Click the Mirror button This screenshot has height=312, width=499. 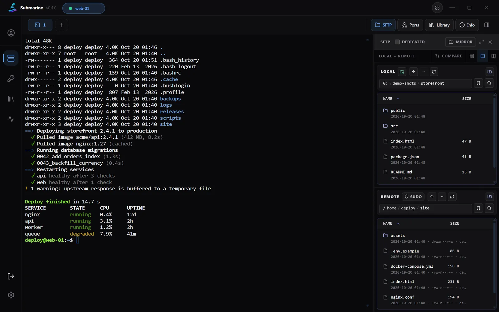click(x=461, y=42)
